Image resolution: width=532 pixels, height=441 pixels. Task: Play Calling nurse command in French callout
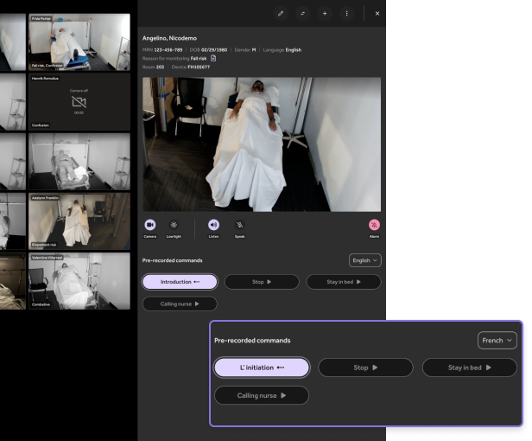tap(262, 395)
